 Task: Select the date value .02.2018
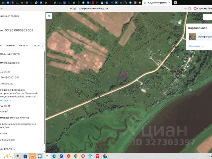coord(5,72)
